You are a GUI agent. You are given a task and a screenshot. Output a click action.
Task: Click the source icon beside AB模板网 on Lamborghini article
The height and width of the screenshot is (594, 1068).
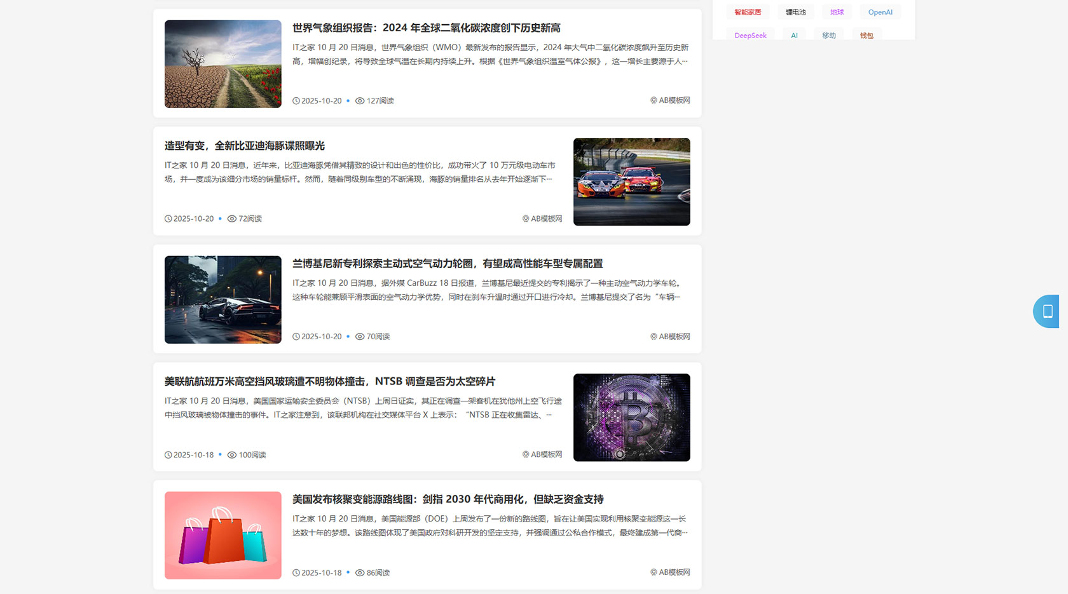point(654,337)
